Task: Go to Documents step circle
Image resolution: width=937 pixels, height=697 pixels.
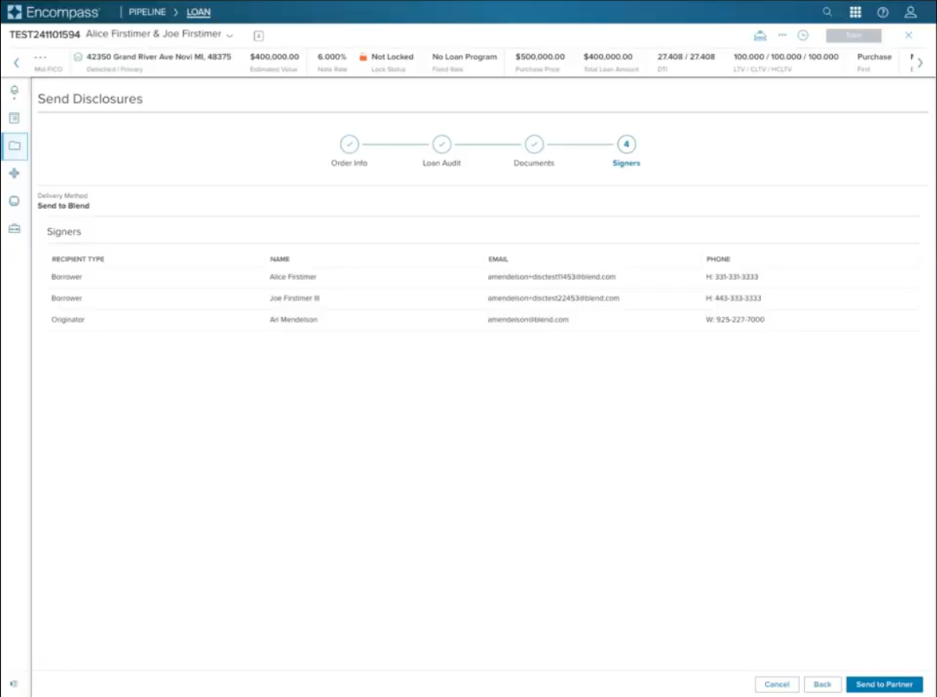Action: point(534,144)
